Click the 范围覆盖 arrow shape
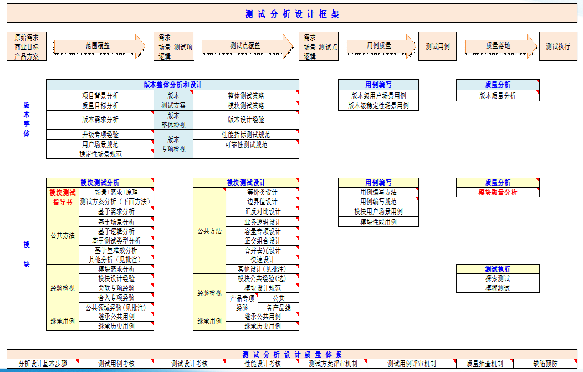This screenshot has height=372, width=583. tap(100, 46)
